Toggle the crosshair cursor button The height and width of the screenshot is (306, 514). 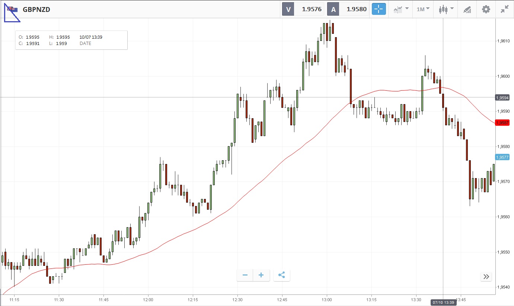[x=379, y=9]
